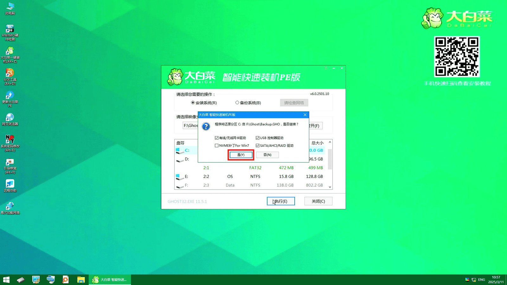
Task: Click partition list scrollbar up arrow
Action: point(330,142)
